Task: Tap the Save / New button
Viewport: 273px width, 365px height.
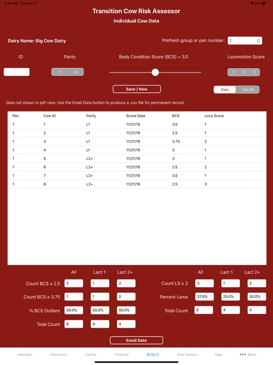Action: coord(137,89)
